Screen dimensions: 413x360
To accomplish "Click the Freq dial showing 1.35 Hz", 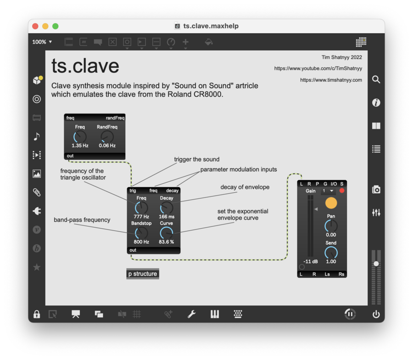I will pyautogui.click(x=80, y=137).
